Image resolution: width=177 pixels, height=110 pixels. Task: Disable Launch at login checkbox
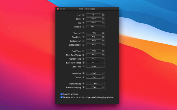62,94
